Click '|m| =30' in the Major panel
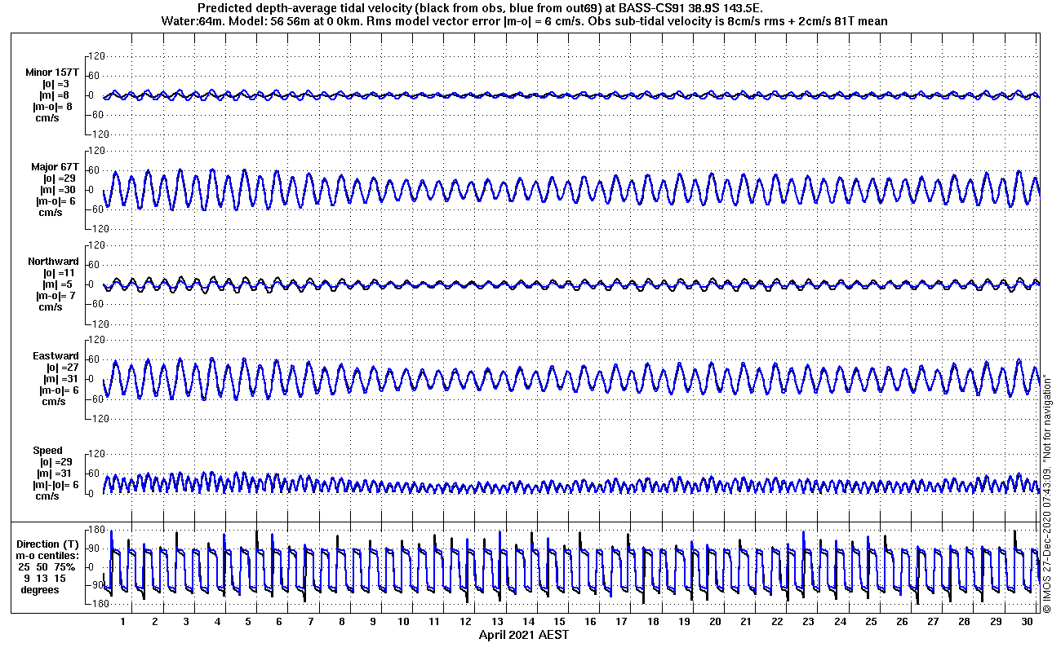Image resolution: width=1061 pixels, height=652 pixels. [59, 190]
